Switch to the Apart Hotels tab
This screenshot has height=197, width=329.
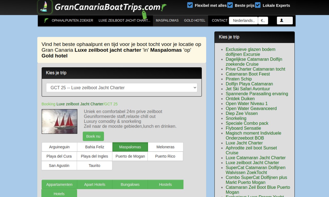click(x=95, y=184)
